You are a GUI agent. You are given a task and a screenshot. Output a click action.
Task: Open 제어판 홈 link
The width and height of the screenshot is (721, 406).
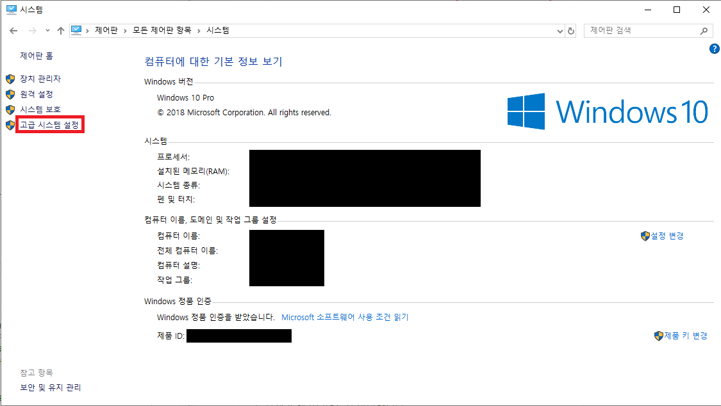pos(37,56)
